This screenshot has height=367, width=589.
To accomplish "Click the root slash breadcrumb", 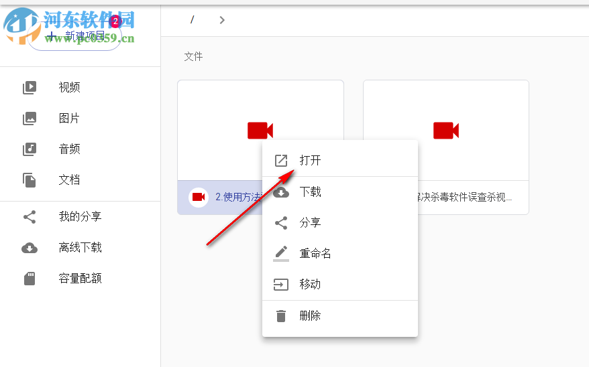I will point(192,19).
